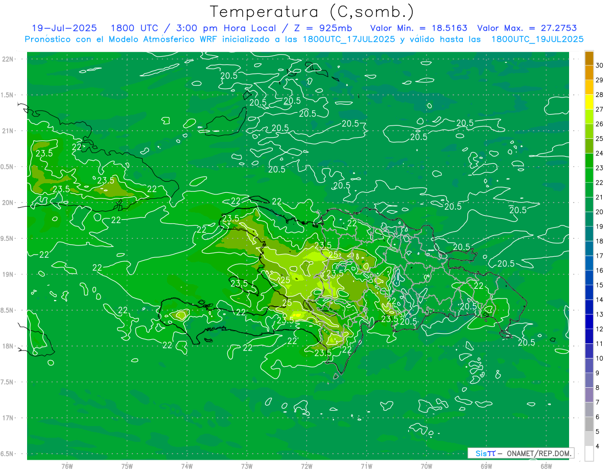The image size is (613, 473).
Task: Click the gray swatch between 5 and 6
Action: click(x=589, y=424)
